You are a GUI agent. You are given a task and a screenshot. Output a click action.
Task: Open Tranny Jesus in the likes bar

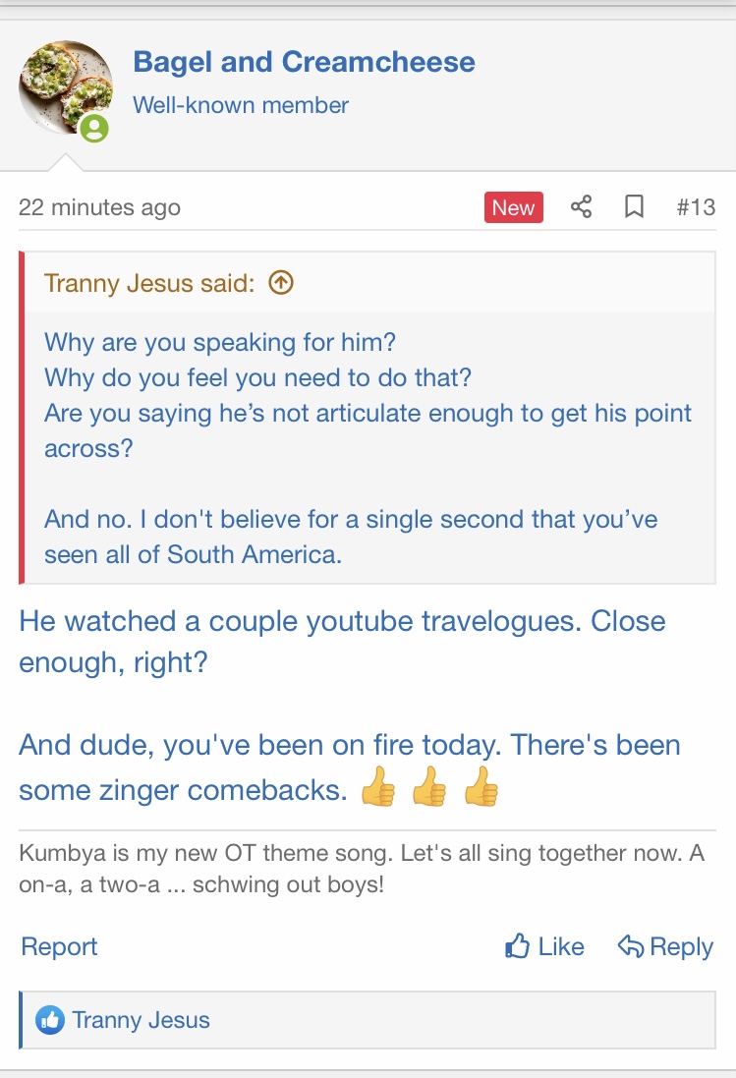(x=141, y=1020)
